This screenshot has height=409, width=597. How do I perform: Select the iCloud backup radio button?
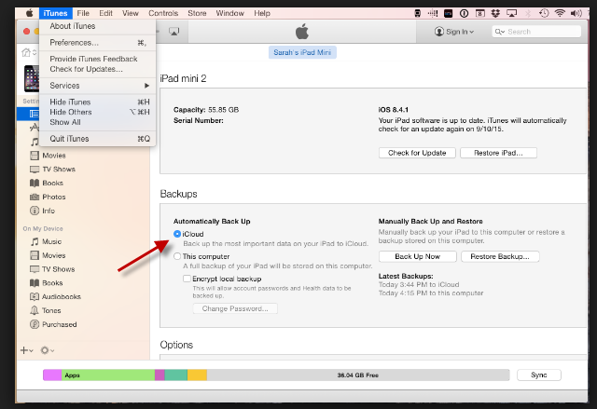coord(177,234)
